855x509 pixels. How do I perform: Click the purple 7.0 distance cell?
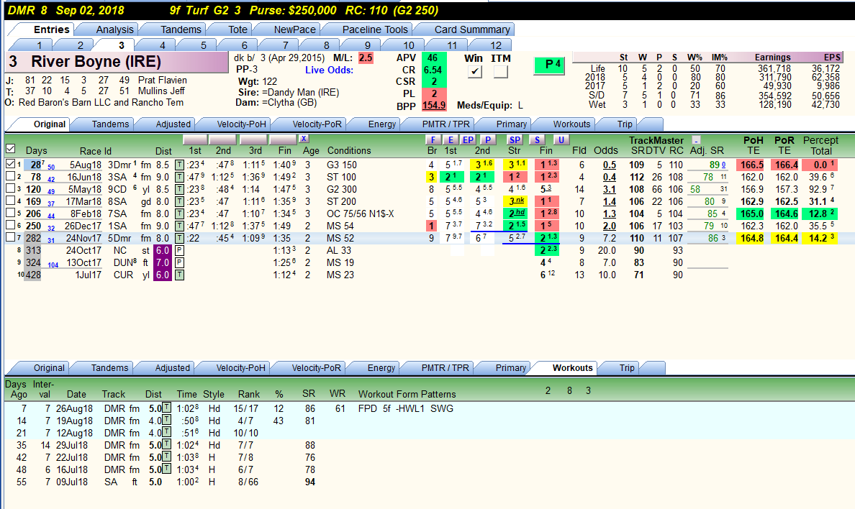click(x=163, y=262)
